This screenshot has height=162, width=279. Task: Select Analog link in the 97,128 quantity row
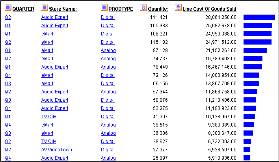[x=108, y=50]
